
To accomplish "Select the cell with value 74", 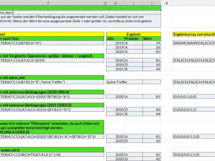I will click(x=152, y=43).
